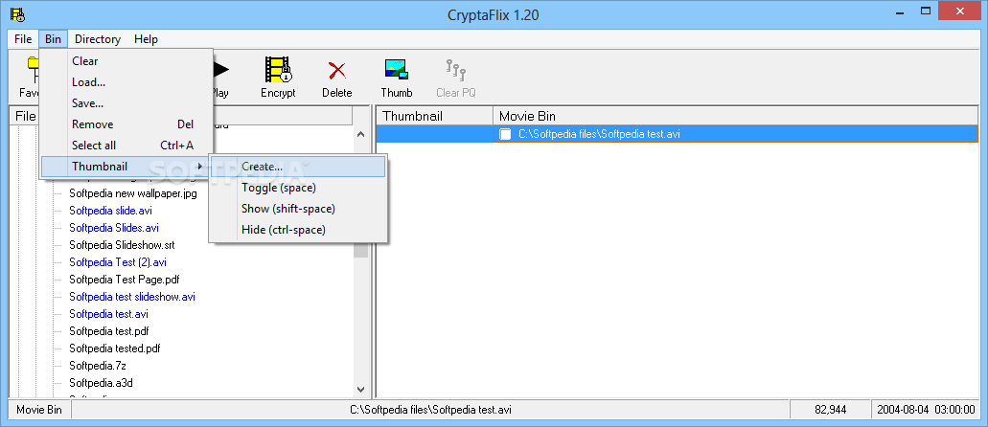
Task: Click the Movie Bin column header
Action: click(736, 116)
